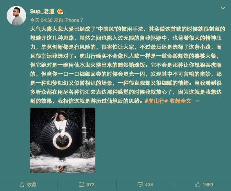Open the 434 comments count
The height and width of the screenshot is (191, 231).
coord(149,185)
